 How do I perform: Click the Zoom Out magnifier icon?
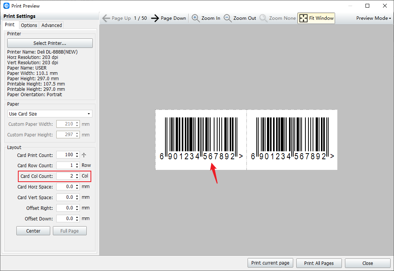click(x=228, y=18)
